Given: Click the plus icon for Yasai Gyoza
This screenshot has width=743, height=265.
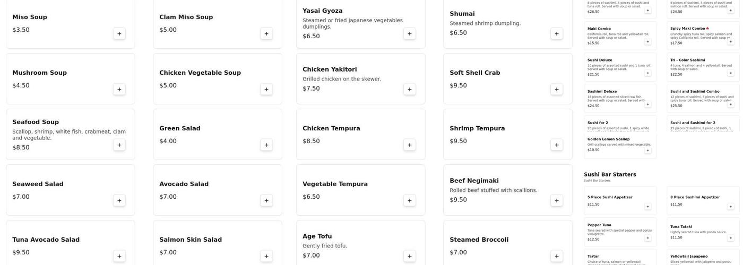Looking at the screenshot, I should click(410, 34).
